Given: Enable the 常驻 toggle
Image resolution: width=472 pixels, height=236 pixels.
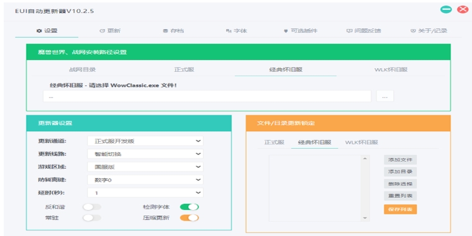Looking at the screenshot, I should click(92, 217).
